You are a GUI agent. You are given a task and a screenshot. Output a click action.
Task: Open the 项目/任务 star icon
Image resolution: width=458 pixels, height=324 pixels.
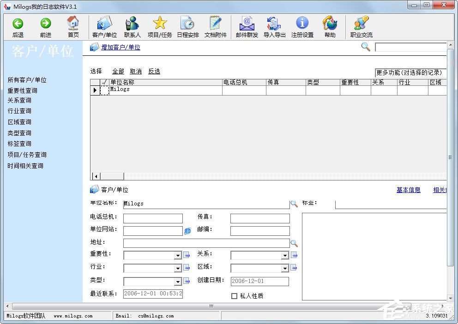pyautogui.click(x=160, y=27)
